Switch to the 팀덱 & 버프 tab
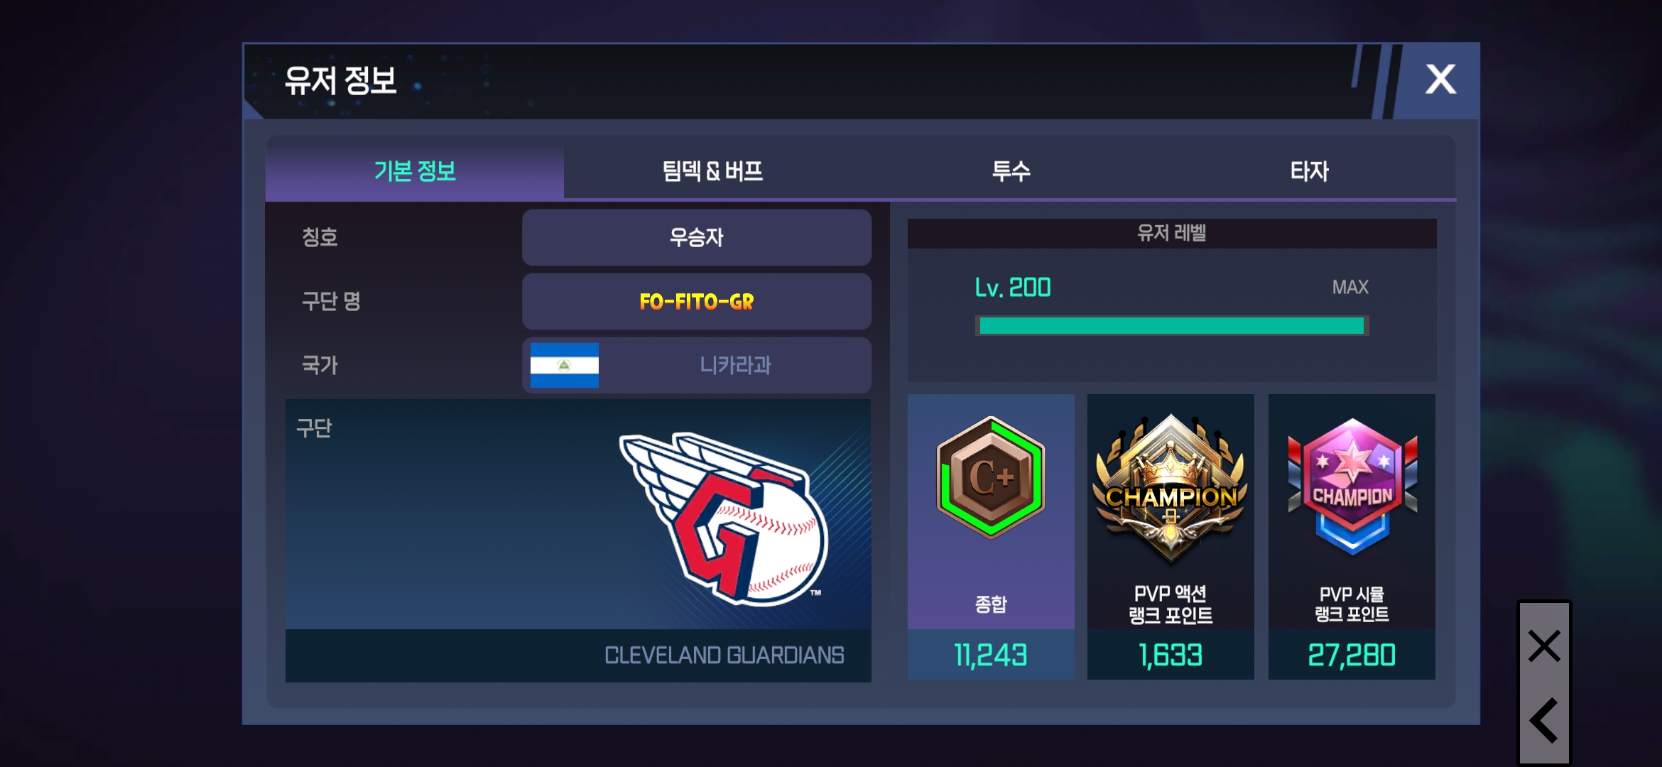Screen dimensions: 1662x767 click(x=712, y=171)
